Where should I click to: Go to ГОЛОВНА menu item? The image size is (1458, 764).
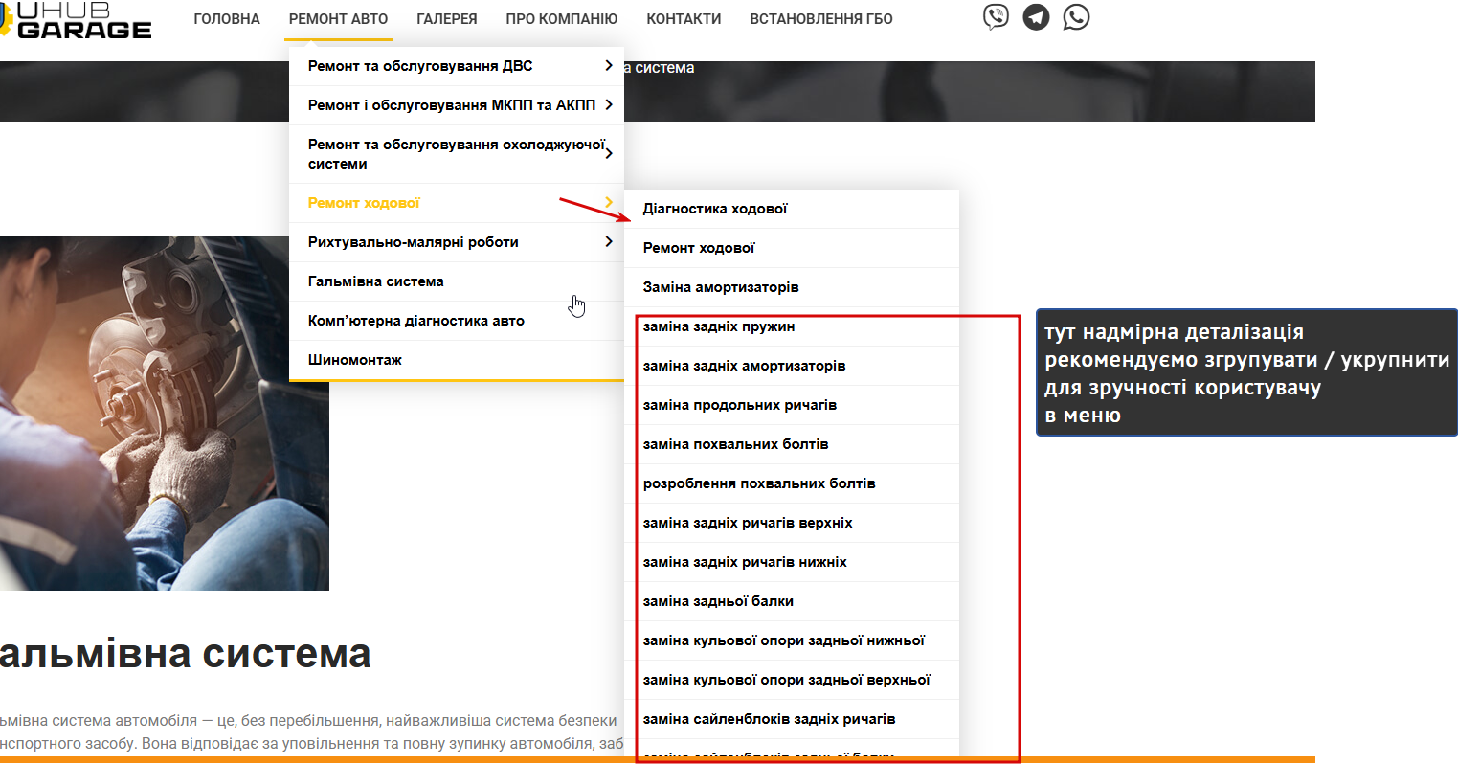227,19
